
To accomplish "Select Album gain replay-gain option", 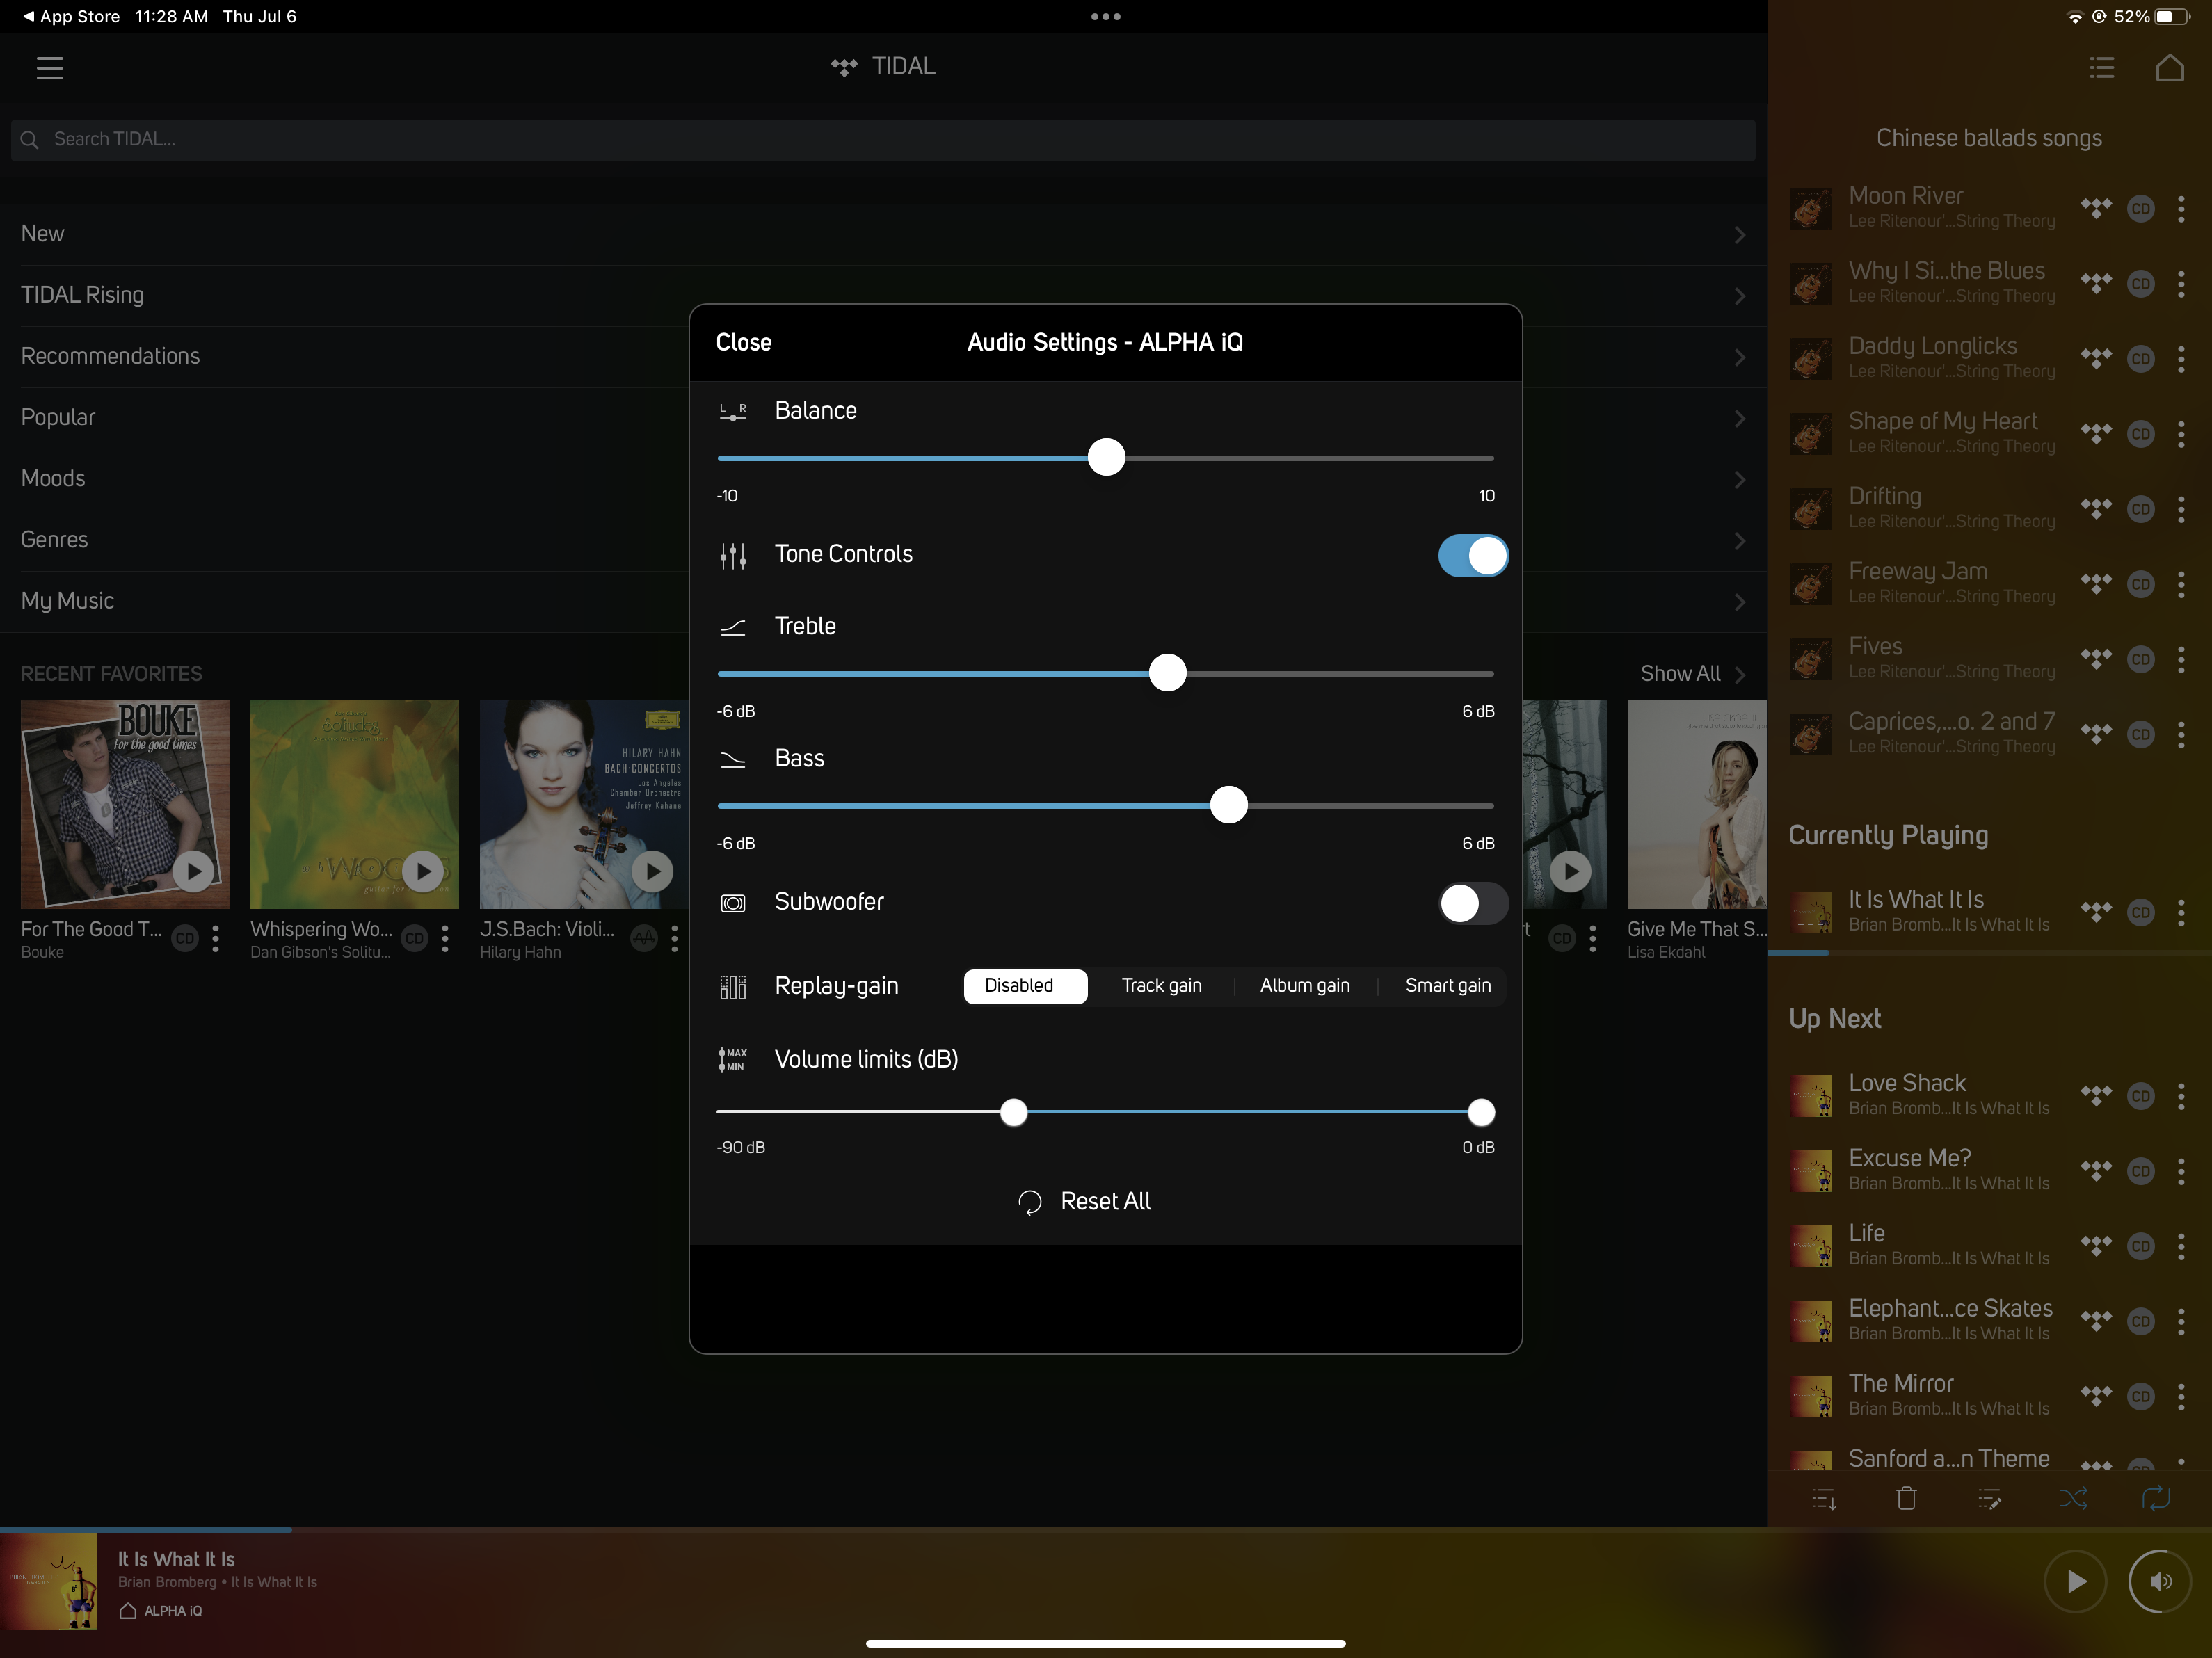I will click(x=1304, y=986).
